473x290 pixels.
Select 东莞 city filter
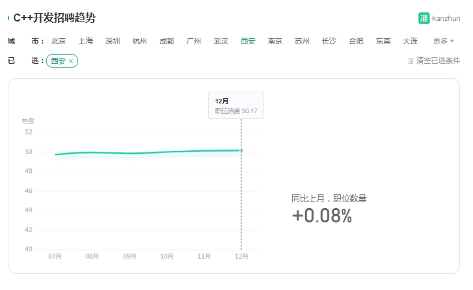[383, 41]
